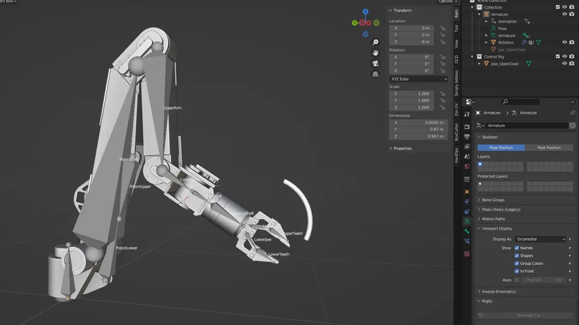Open the XYZ Euler rotation mode dropdown
The width and height of the screenshot is (579, 325).
click(418, 79)
